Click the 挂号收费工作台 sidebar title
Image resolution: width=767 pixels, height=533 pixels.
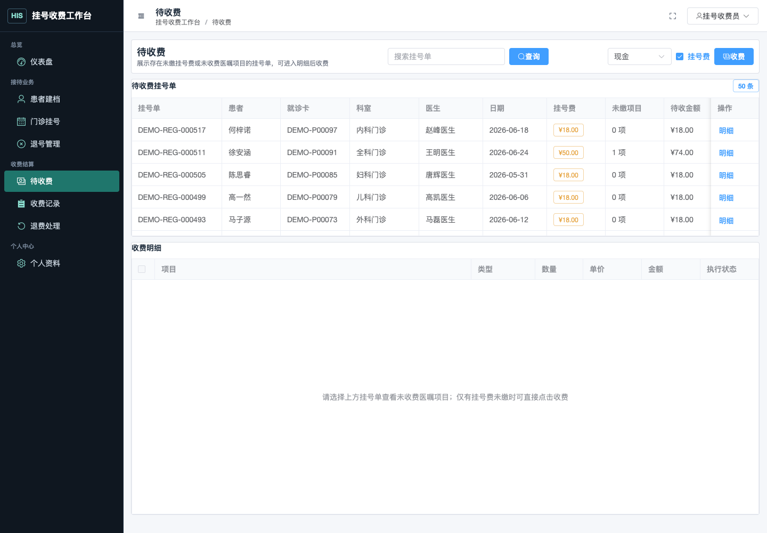[x=62, y=16]
